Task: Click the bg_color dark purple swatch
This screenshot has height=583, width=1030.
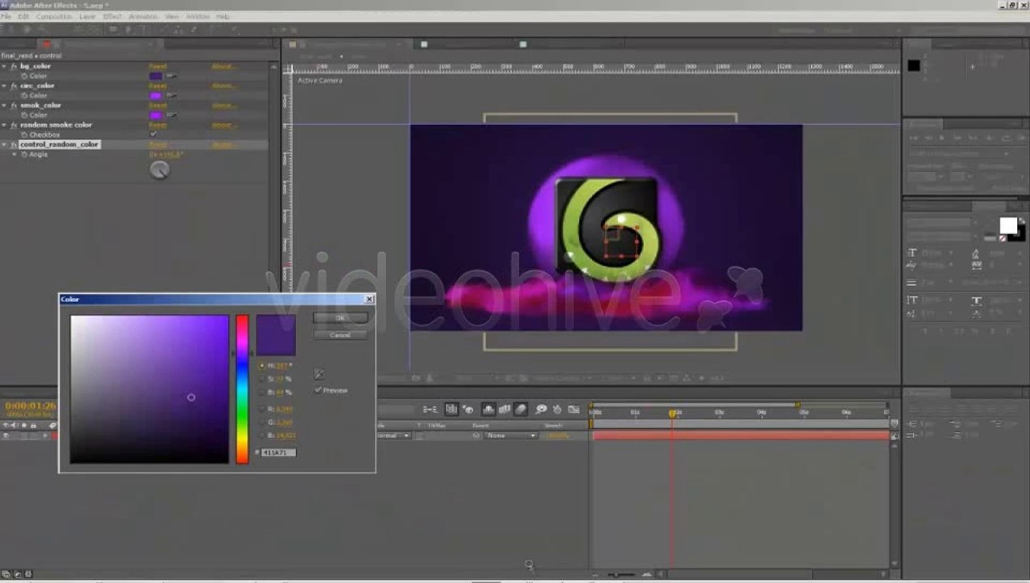Action: click(156, 76)
